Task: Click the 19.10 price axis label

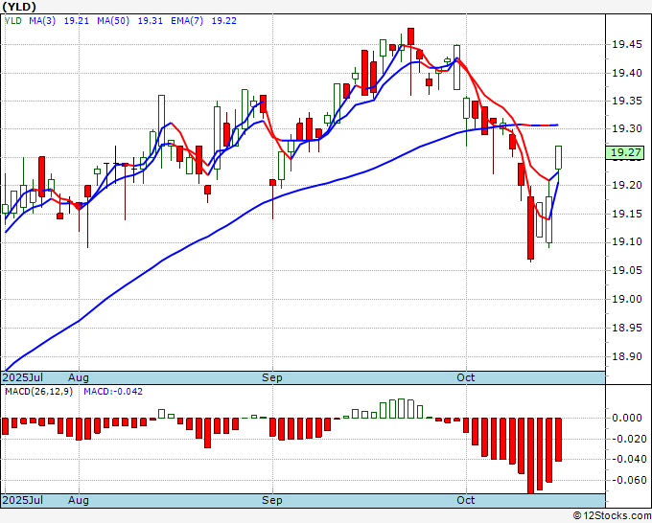Action: [627, 241]
